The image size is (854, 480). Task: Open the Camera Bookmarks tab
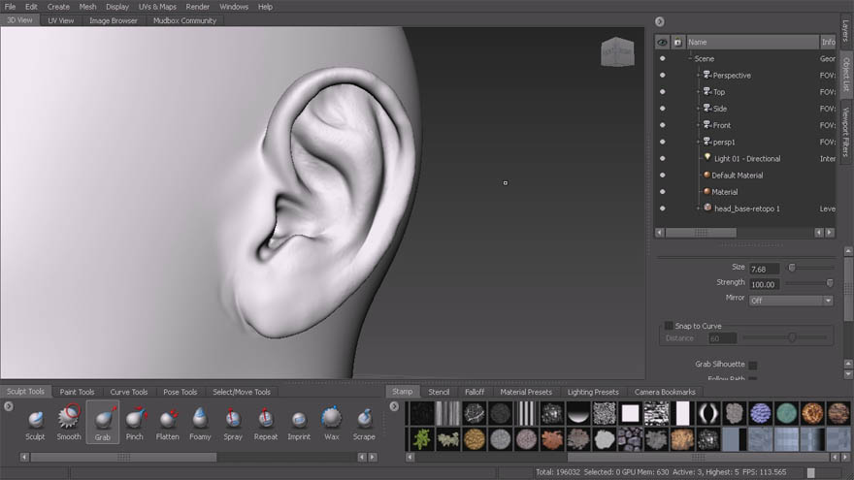[x=665, y=392]
